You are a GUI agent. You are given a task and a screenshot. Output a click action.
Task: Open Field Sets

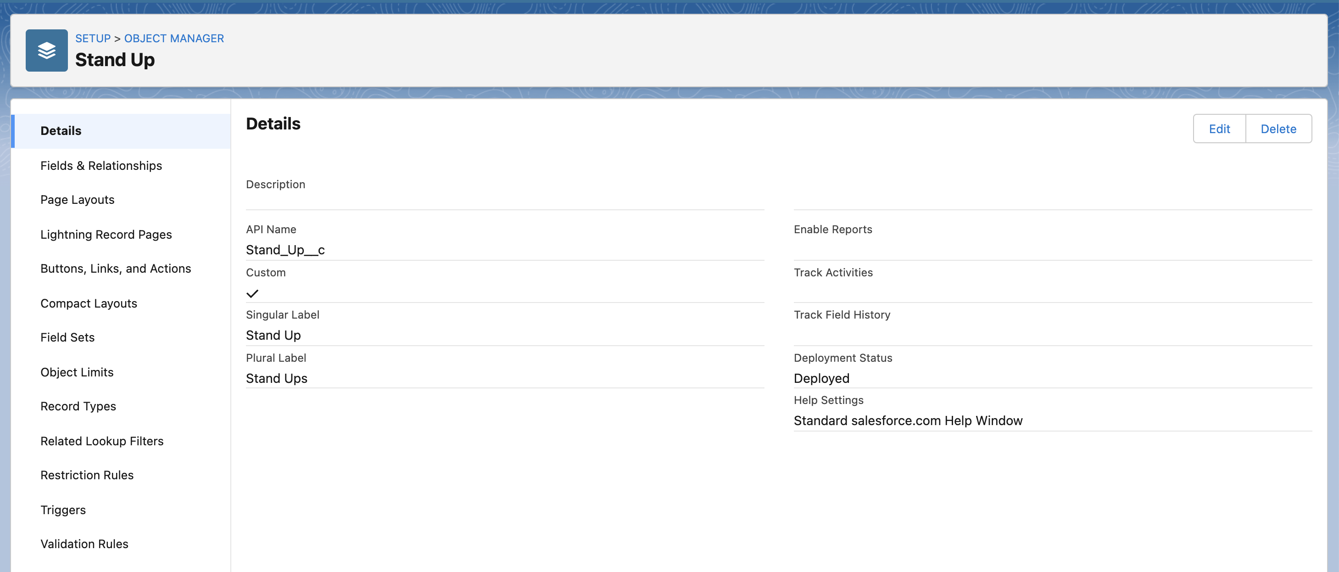(x=67, y=337)
